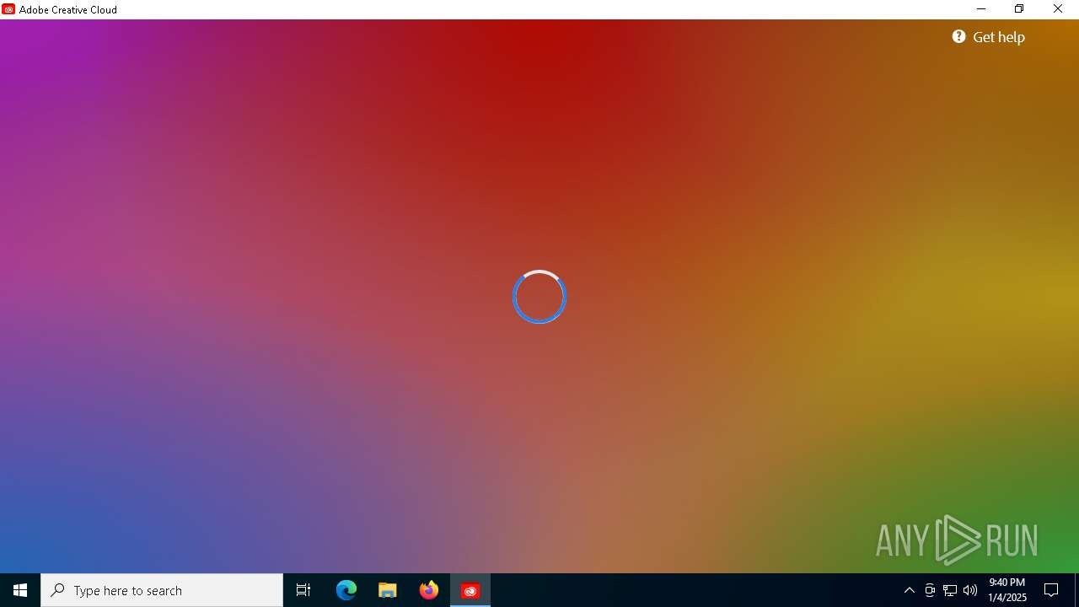1079x607 pixels.
Task: Show hidden system tray icons
Action: pyautogui.click(x=909, y=590)
